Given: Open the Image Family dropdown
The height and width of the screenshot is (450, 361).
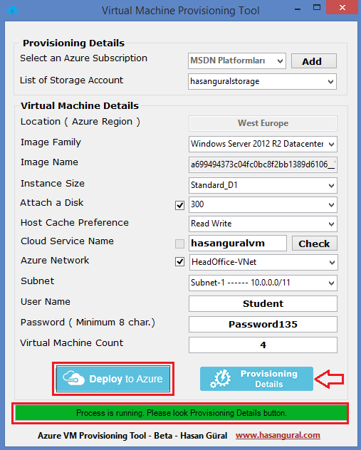Looking at the screenshot, I should 263,144.
